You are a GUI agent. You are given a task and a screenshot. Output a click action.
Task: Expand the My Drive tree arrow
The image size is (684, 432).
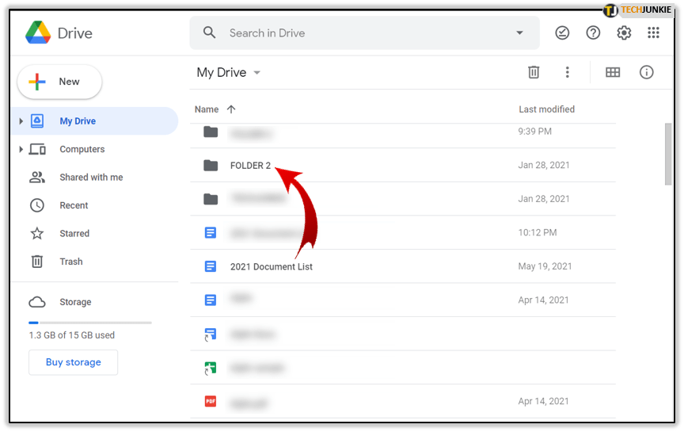tap(21, 121)
